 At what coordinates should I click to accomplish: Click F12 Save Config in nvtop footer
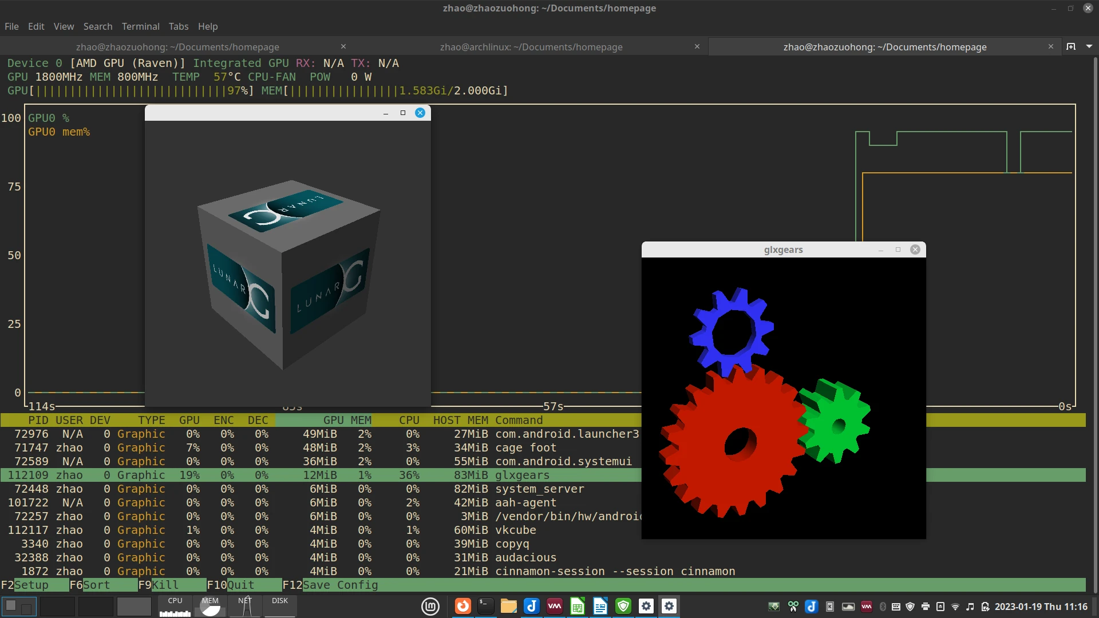click(x=330, y=585)
